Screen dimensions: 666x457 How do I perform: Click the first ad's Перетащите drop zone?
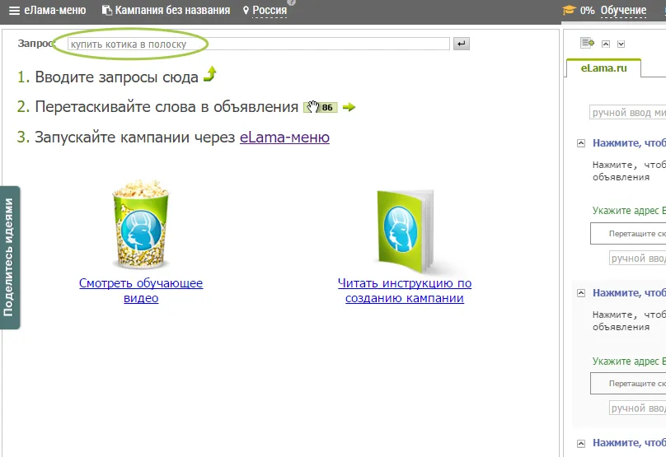[628, 233]
